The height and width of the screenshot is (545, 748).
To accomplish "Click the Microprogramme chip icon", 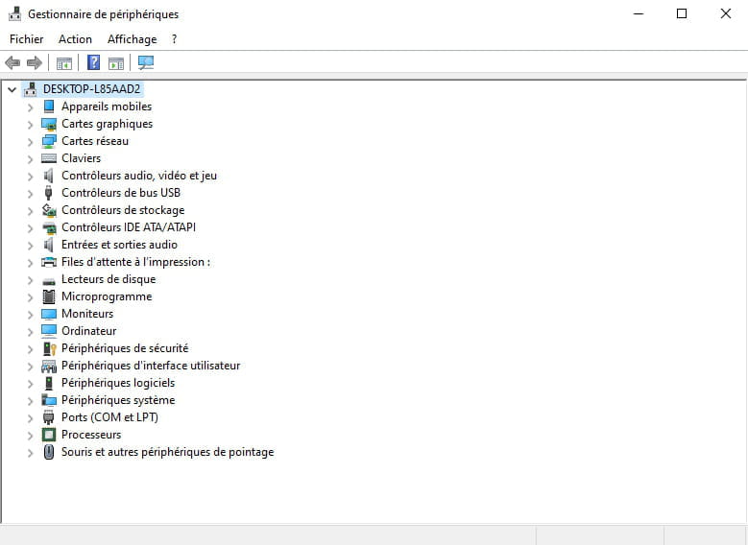I will (x=49, y=296).
